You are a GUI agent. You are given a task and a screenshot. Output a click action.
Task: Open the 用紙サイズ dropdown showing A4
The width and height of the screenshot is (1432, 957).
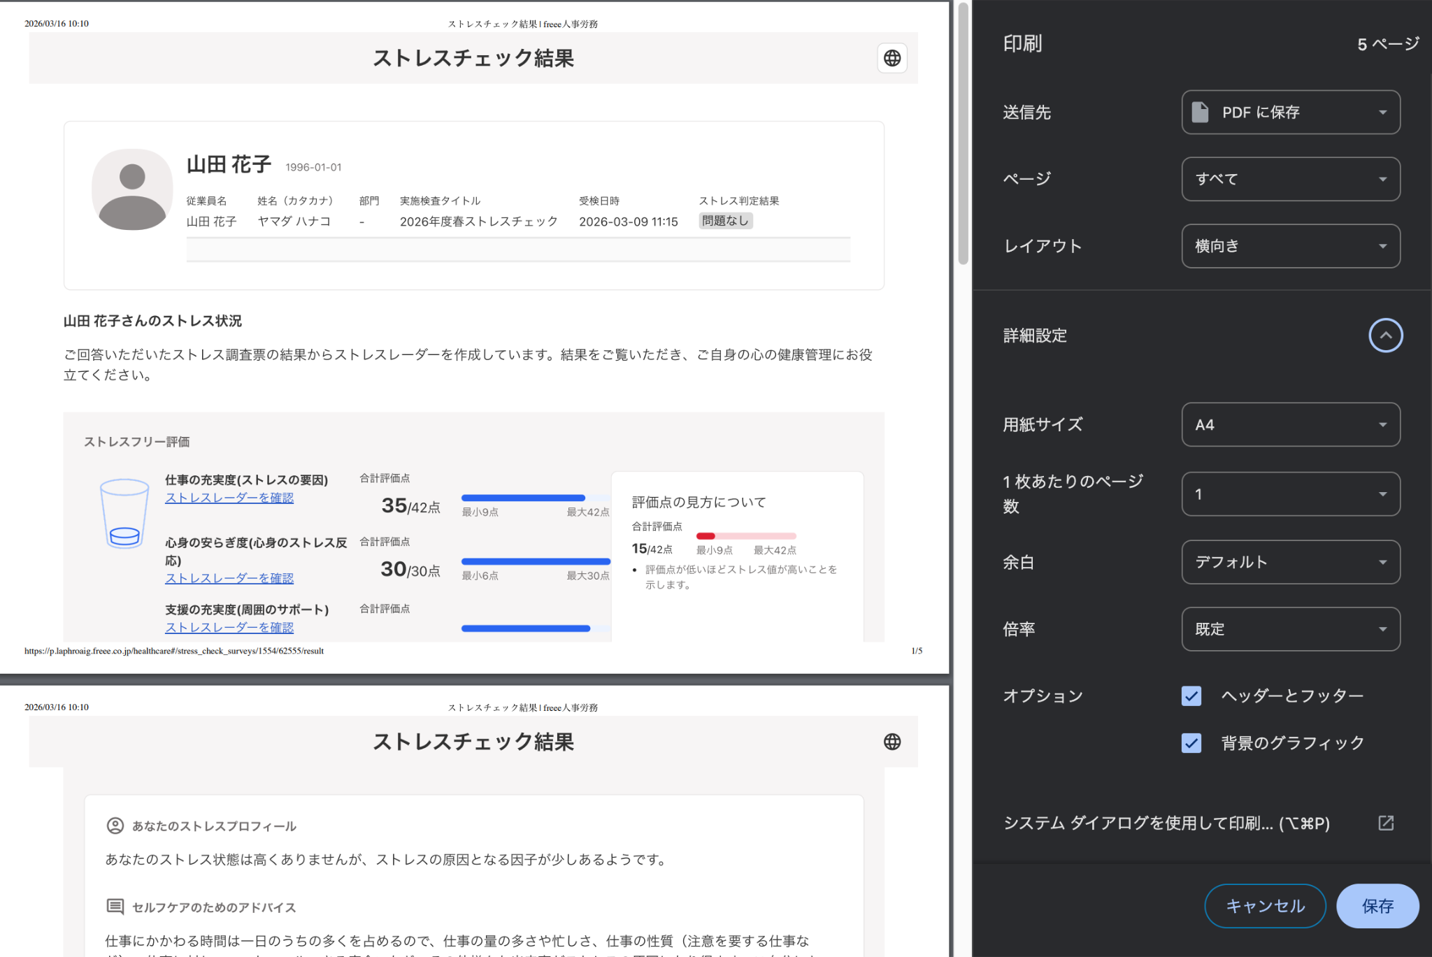[x=1291, y=424]
